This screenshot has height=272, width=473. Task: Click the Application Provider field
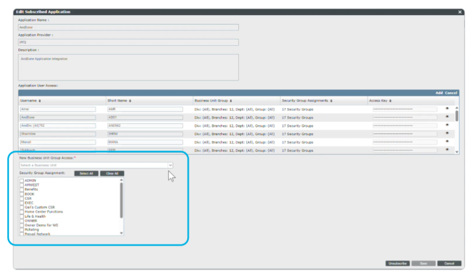pyautogui.click(x=128, y=42)
